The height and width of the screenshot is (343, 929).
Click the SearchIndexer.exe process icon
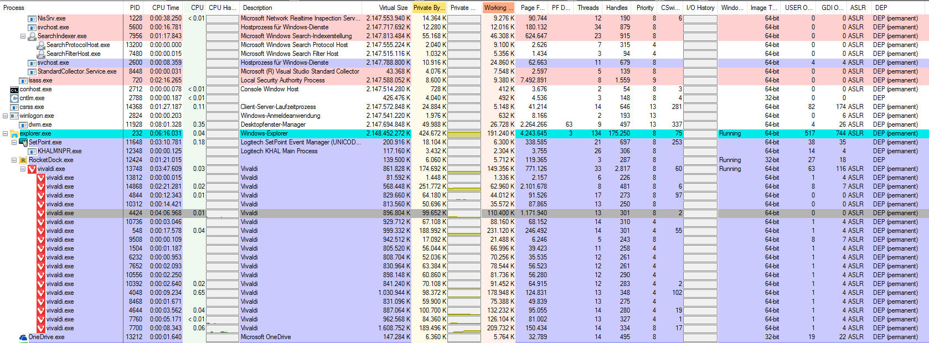point(32,36)
